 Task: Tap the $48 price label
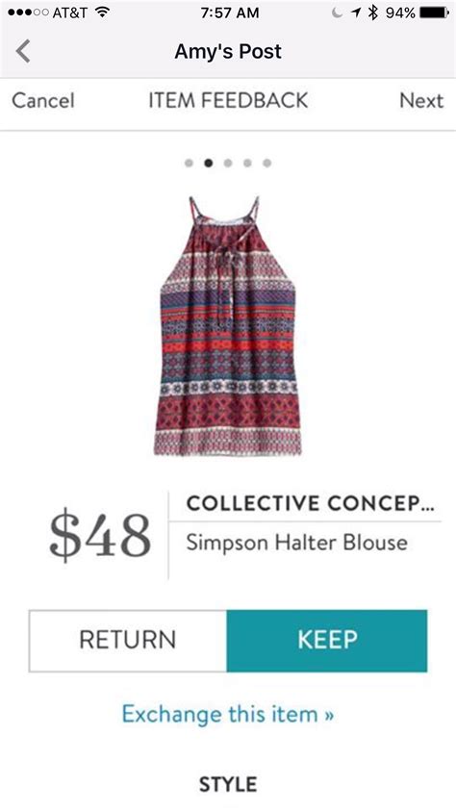pyautogui.click(x=100, y=535)
